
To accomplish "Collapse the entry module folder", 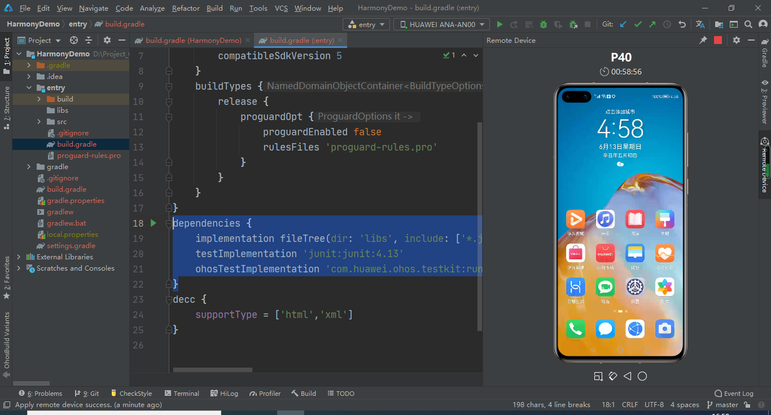I will coord(29,87).
